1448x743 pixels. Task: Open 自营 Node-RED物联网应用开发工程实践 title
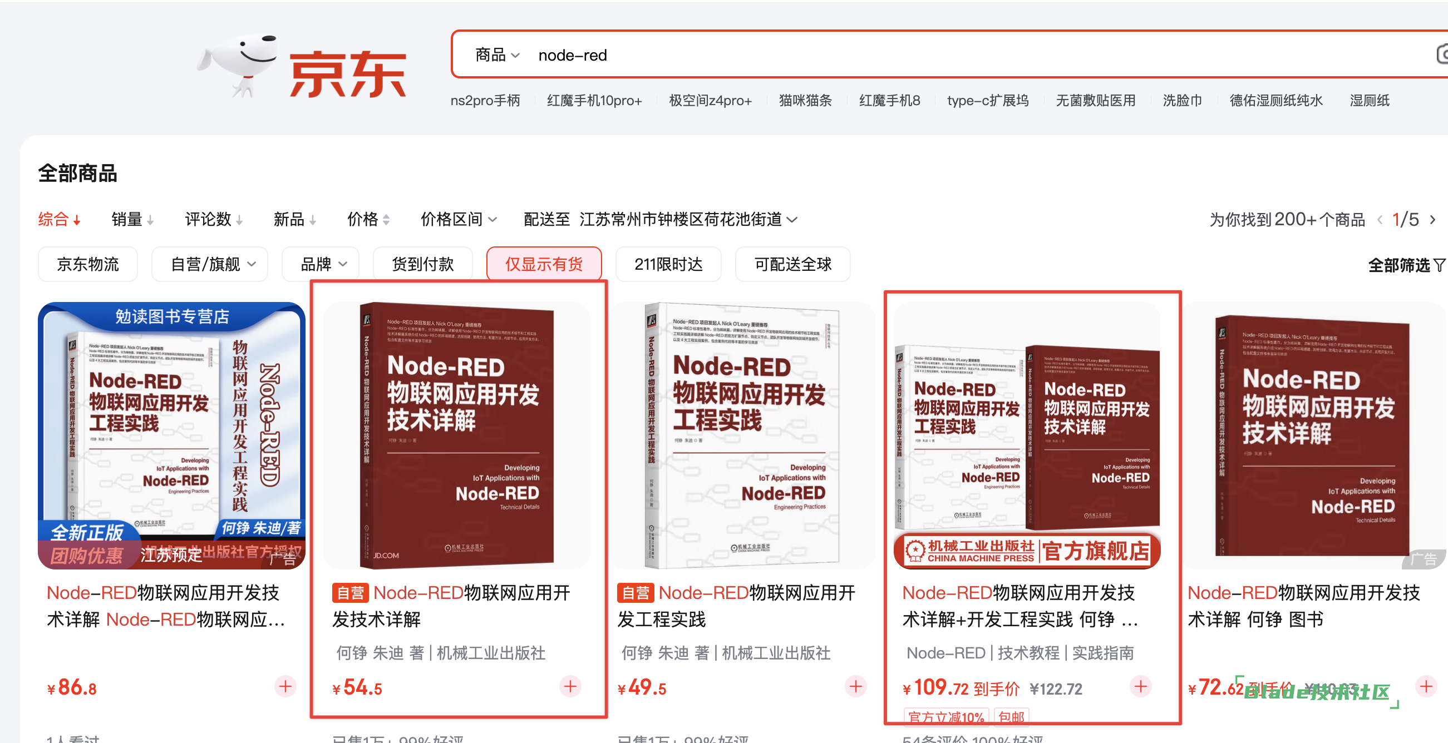pyautogui.click(x=737, y=606)
